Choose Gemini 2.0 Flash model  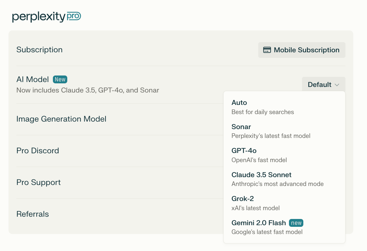(x=284, y=227)
